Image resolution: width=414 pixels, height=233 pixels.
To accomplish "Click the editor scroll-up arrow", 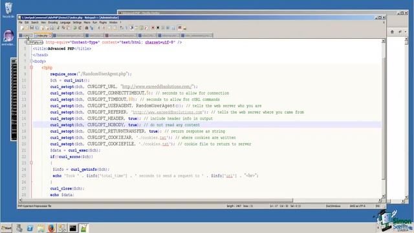I will pyautogui.click(x=384, y=41).
